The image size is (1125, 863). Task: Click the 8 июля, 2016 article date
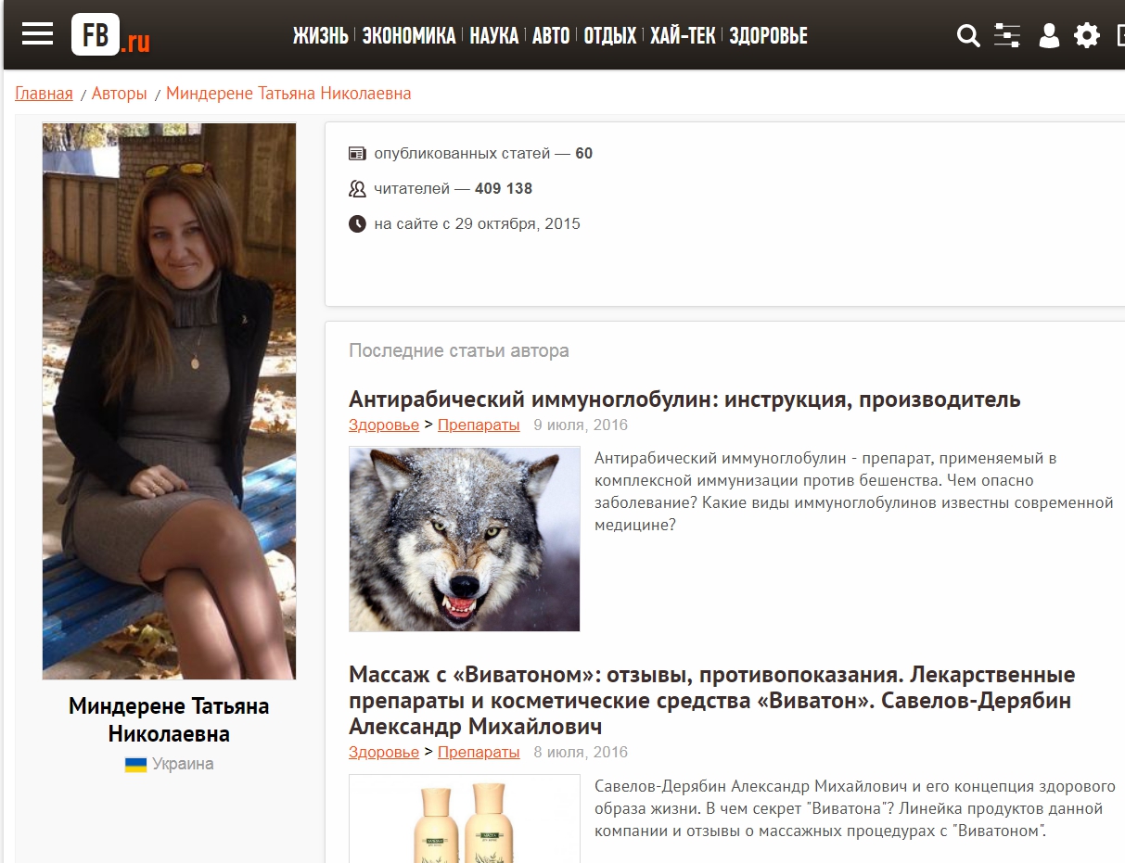pos(581,752)
